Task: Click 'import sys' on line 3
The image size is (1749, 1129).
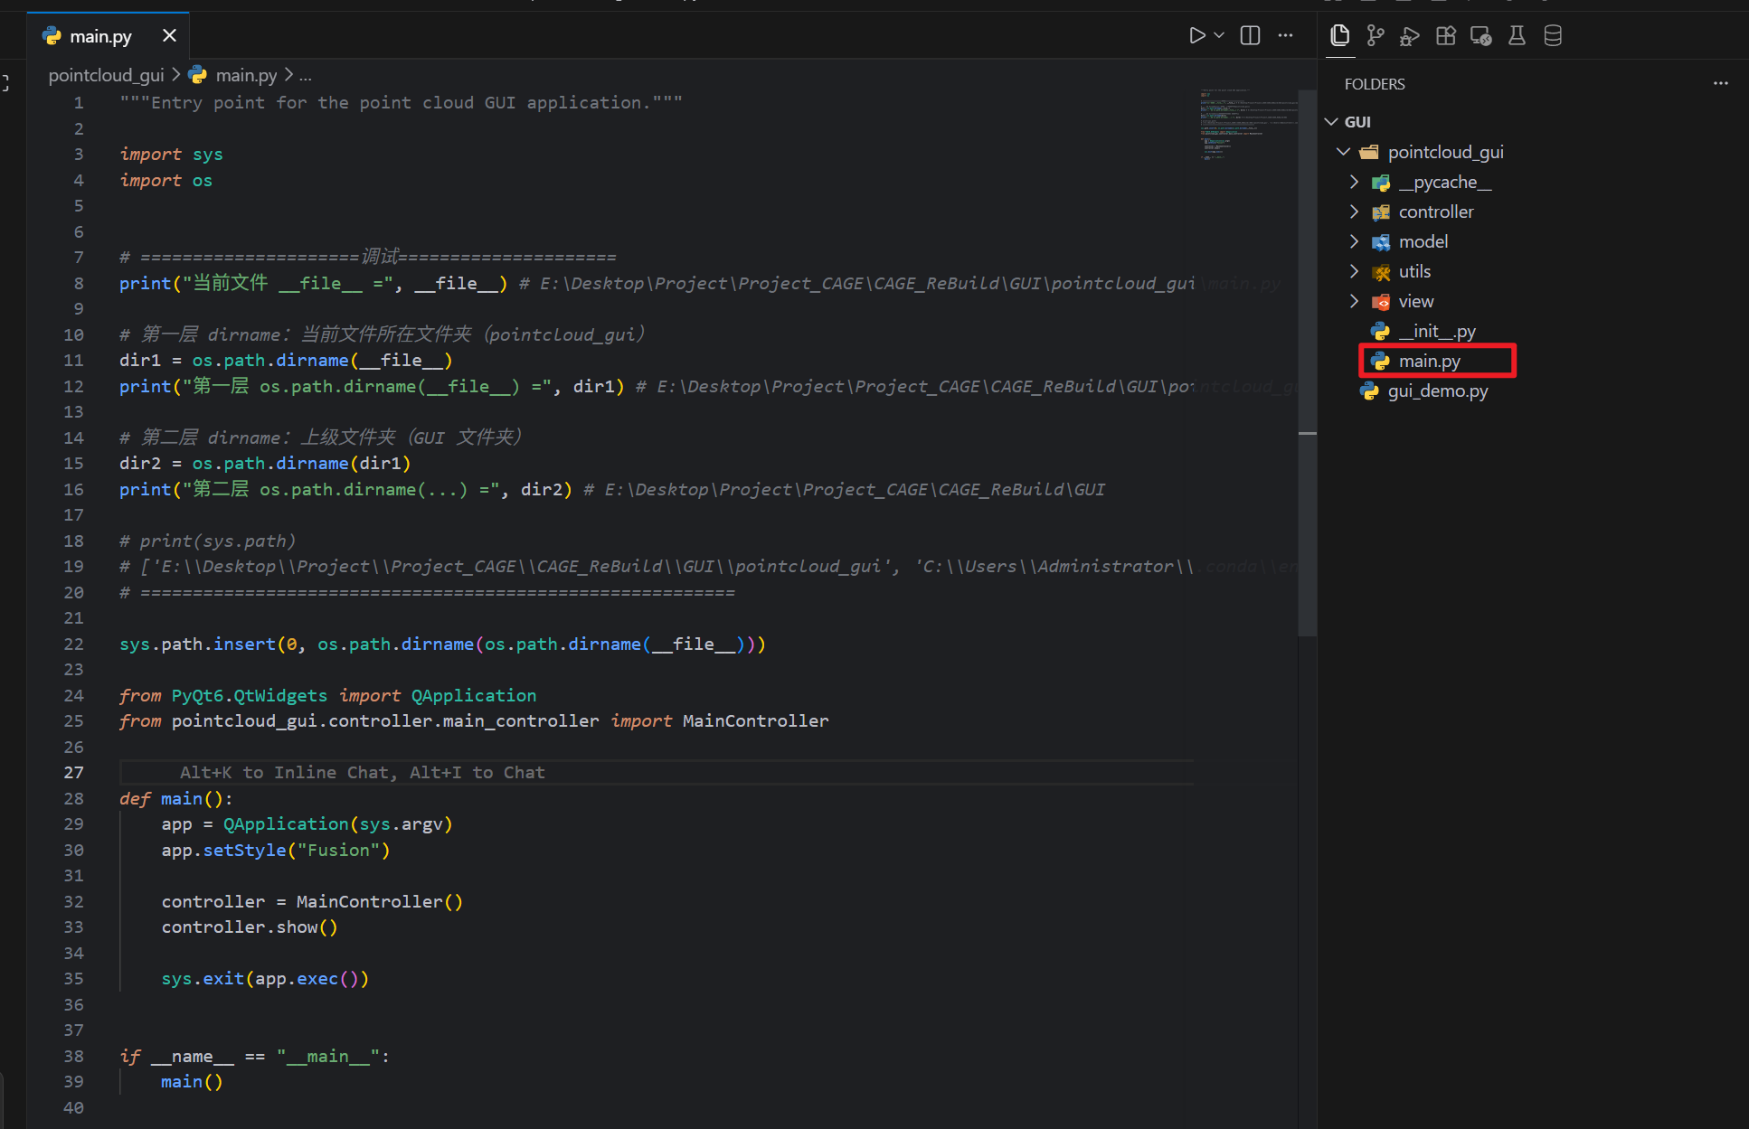Action: [171, 155]
